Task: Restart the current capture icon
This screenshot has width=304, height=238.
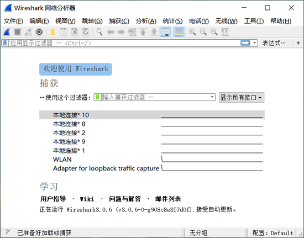Action: tap(28, 32)
